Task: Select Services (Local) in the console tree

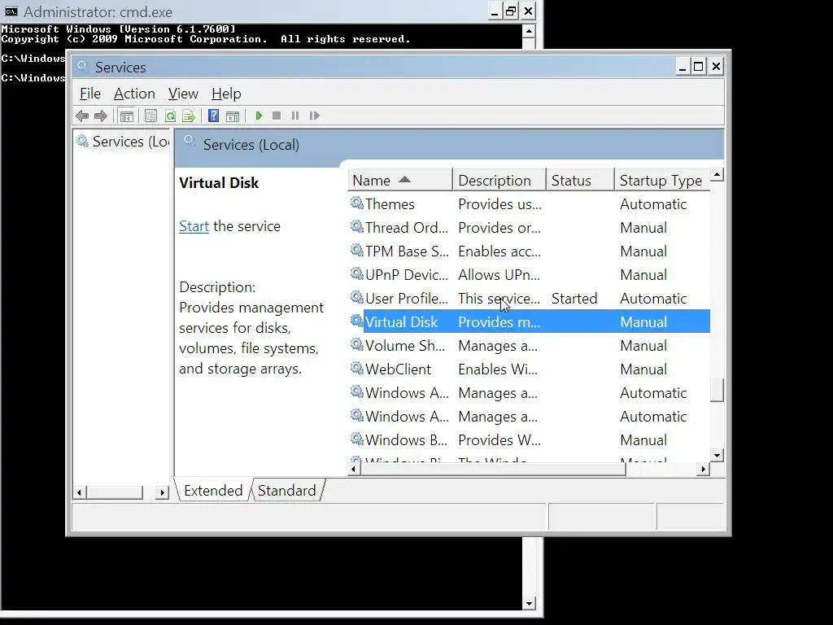Action: (x=131, y=142)
